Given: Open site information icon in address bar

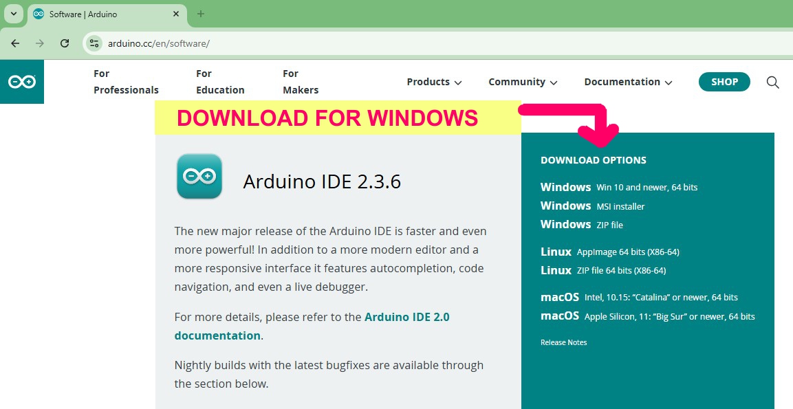Looking at the screenshot, I should coord(94,43).
